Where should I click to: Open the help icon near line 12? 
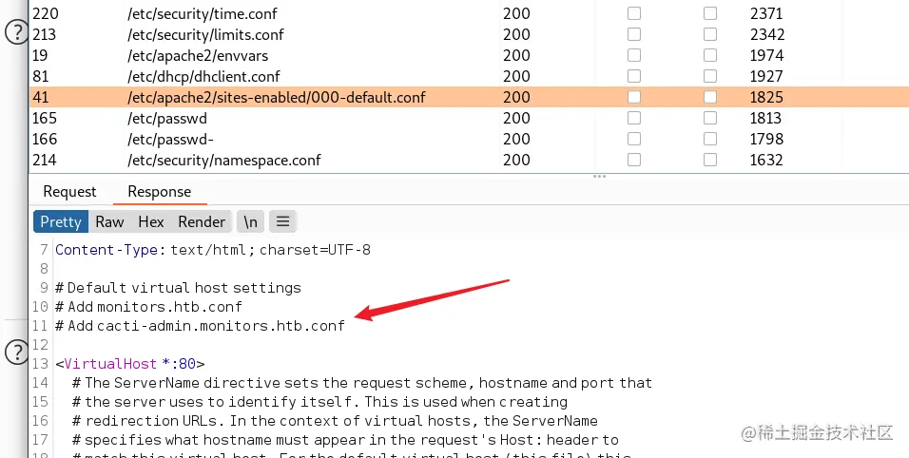[x=16, y=352]
